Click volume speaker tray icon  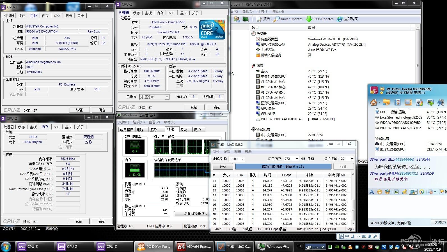[x=404, y=247]
